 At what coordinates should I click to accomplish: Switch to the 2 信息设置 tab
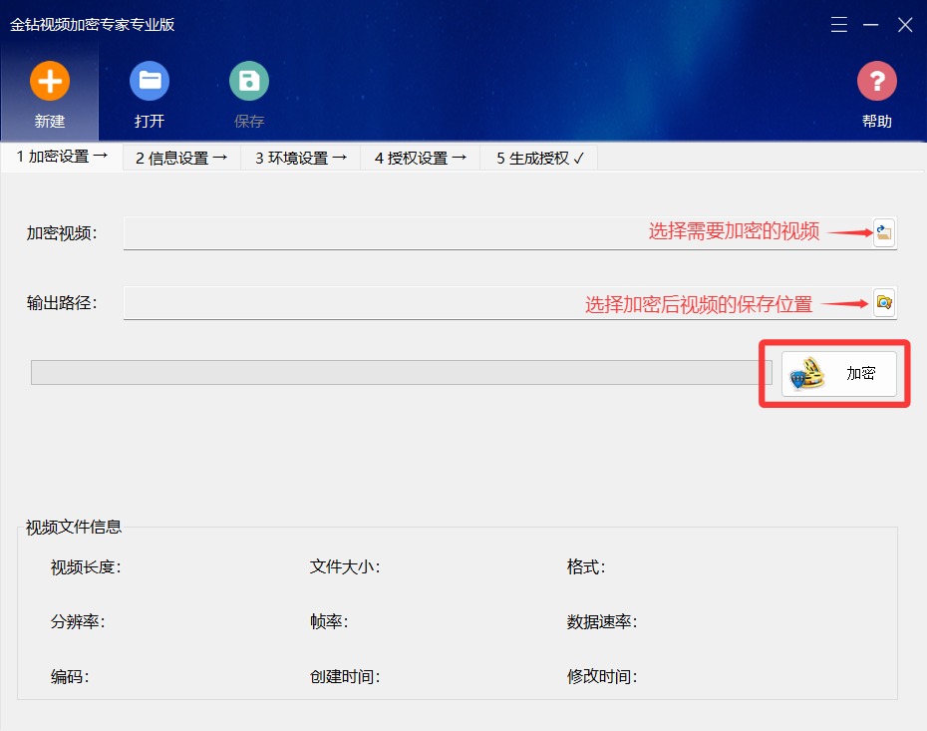[181, 158]
